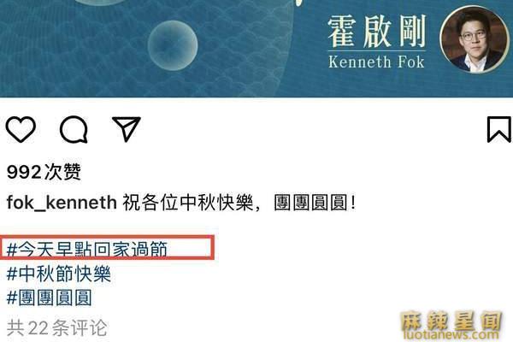Like the post with the heart icon
The height and width of the screenshot is (342, 513).
point(21,129)
